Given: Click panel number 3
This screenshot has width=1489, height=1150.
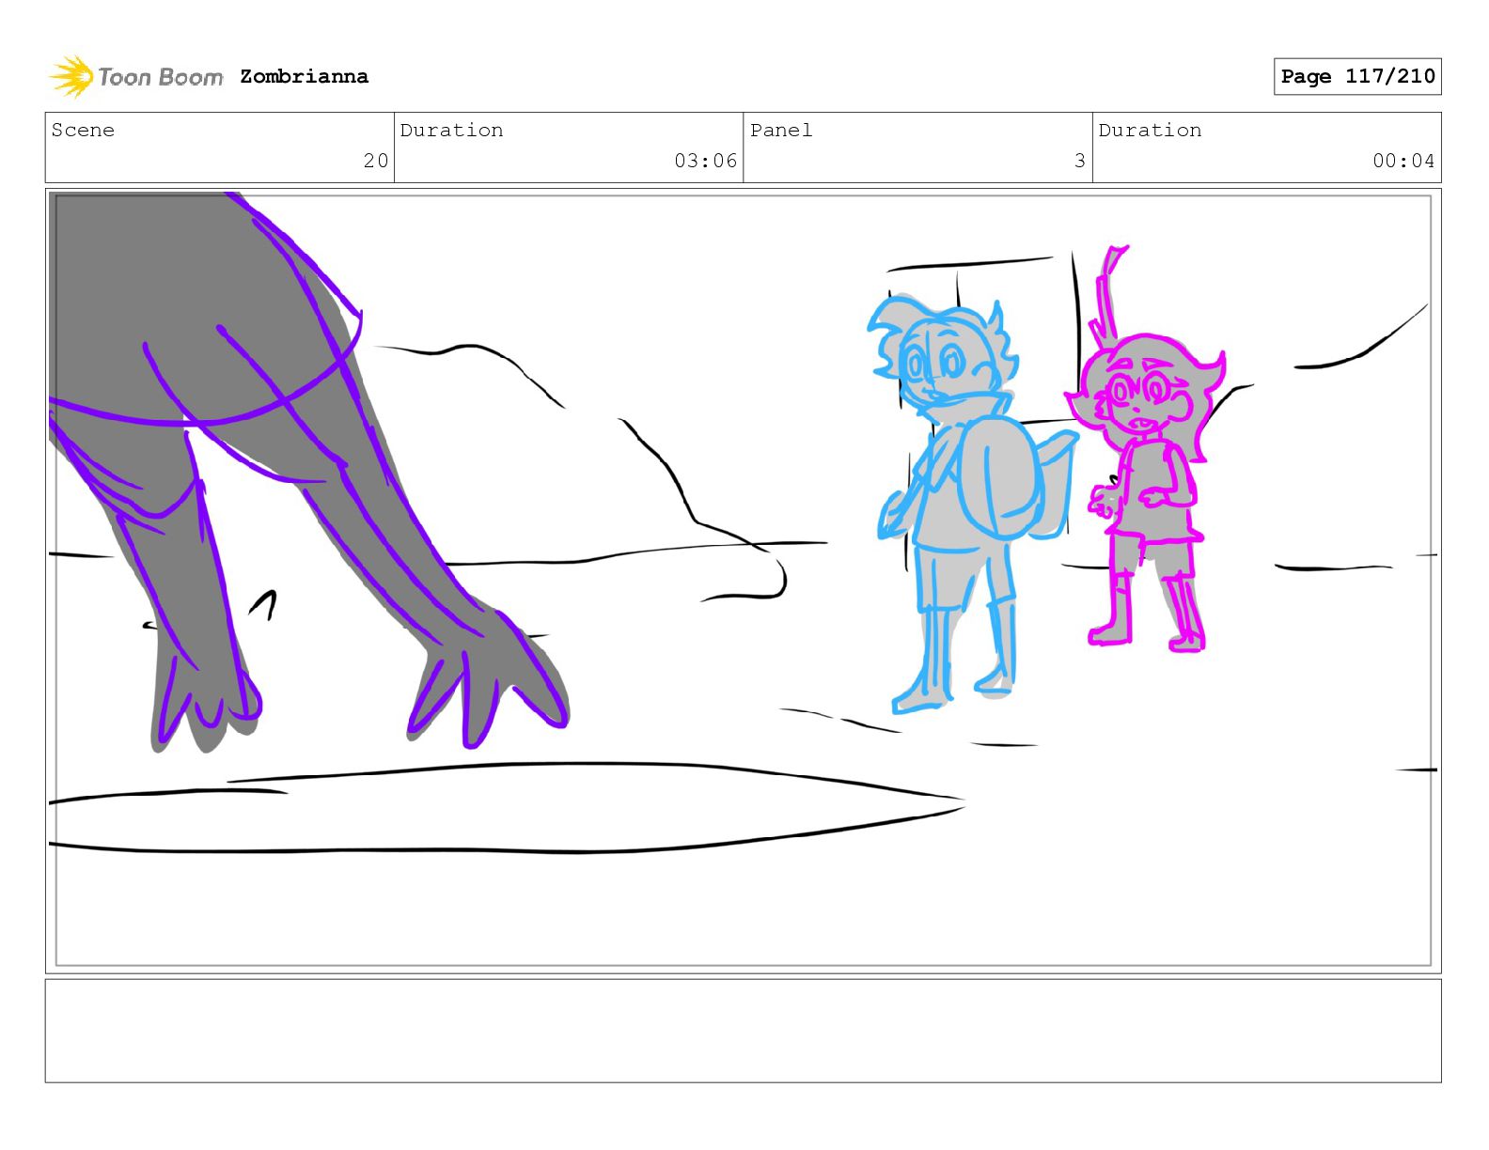Looking at the screenshot, I should (1080, 161).
